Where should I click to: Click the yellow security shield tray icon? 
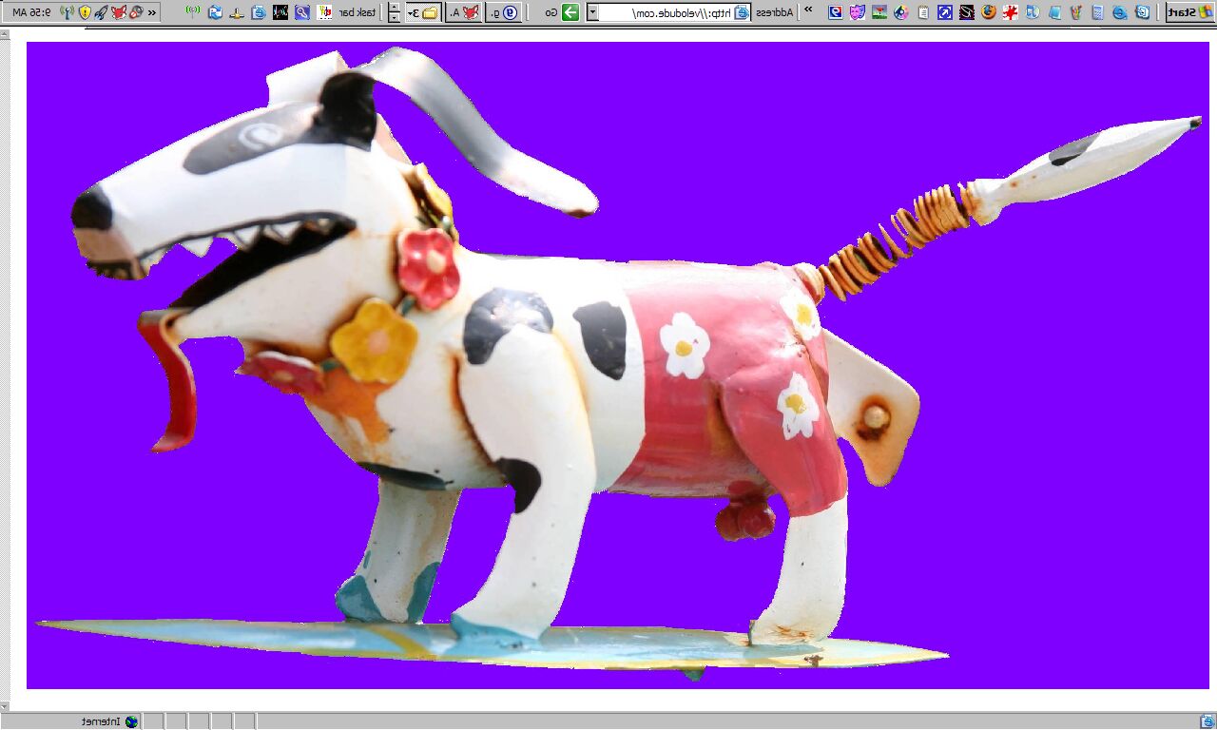click(85, 12)
